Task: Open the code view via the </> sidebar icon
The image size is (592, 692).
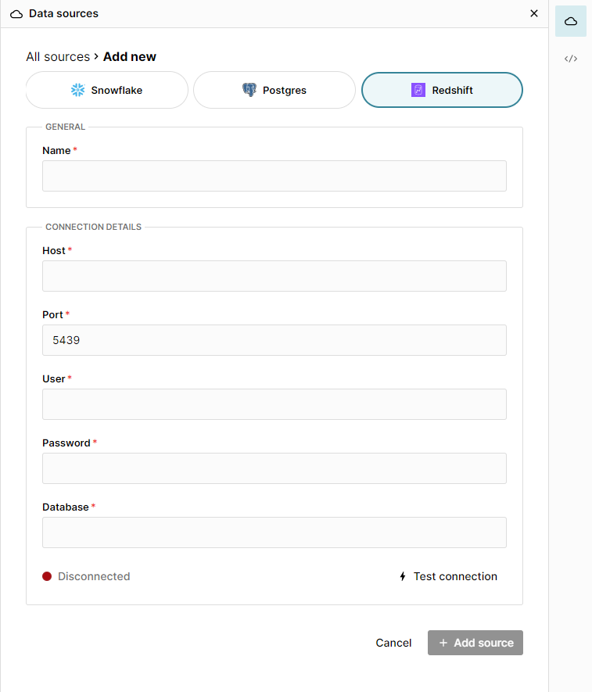Action: (x=570, y=58)
